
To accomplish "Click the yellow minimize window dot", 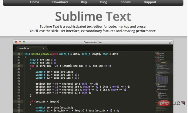I will 20,42.
